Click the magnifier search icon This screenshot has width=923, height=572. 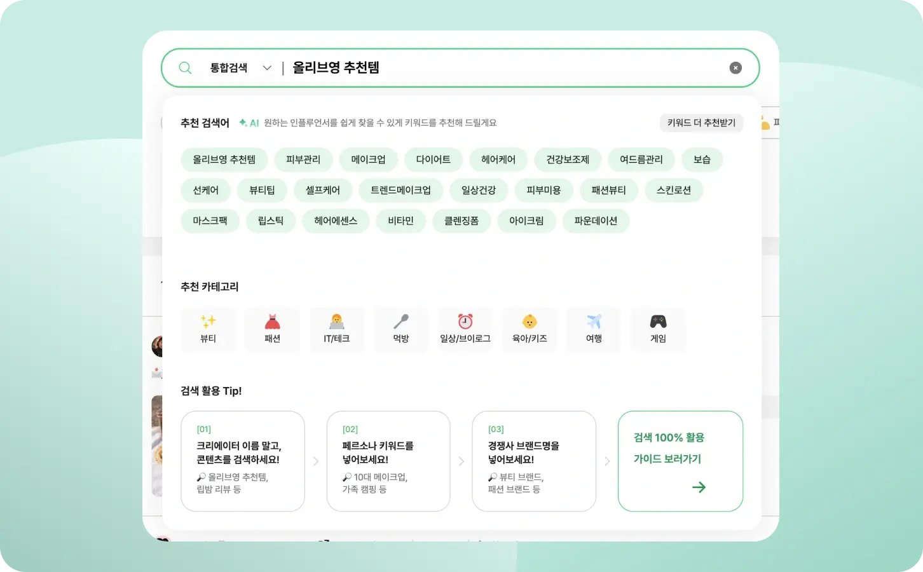click(x=185, y=68)
